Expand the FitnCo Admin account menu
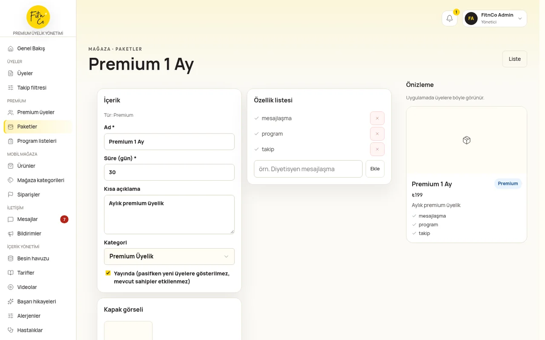The image size is (545, 340). click(495, 18)
